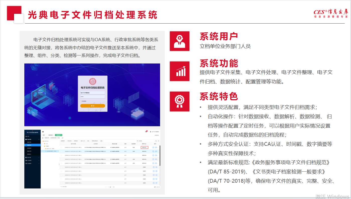Click the 退回 toolbar button

click(x=101, y=141)
